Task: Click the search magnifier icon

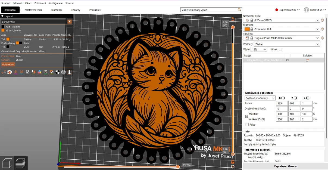Action: 239,10
